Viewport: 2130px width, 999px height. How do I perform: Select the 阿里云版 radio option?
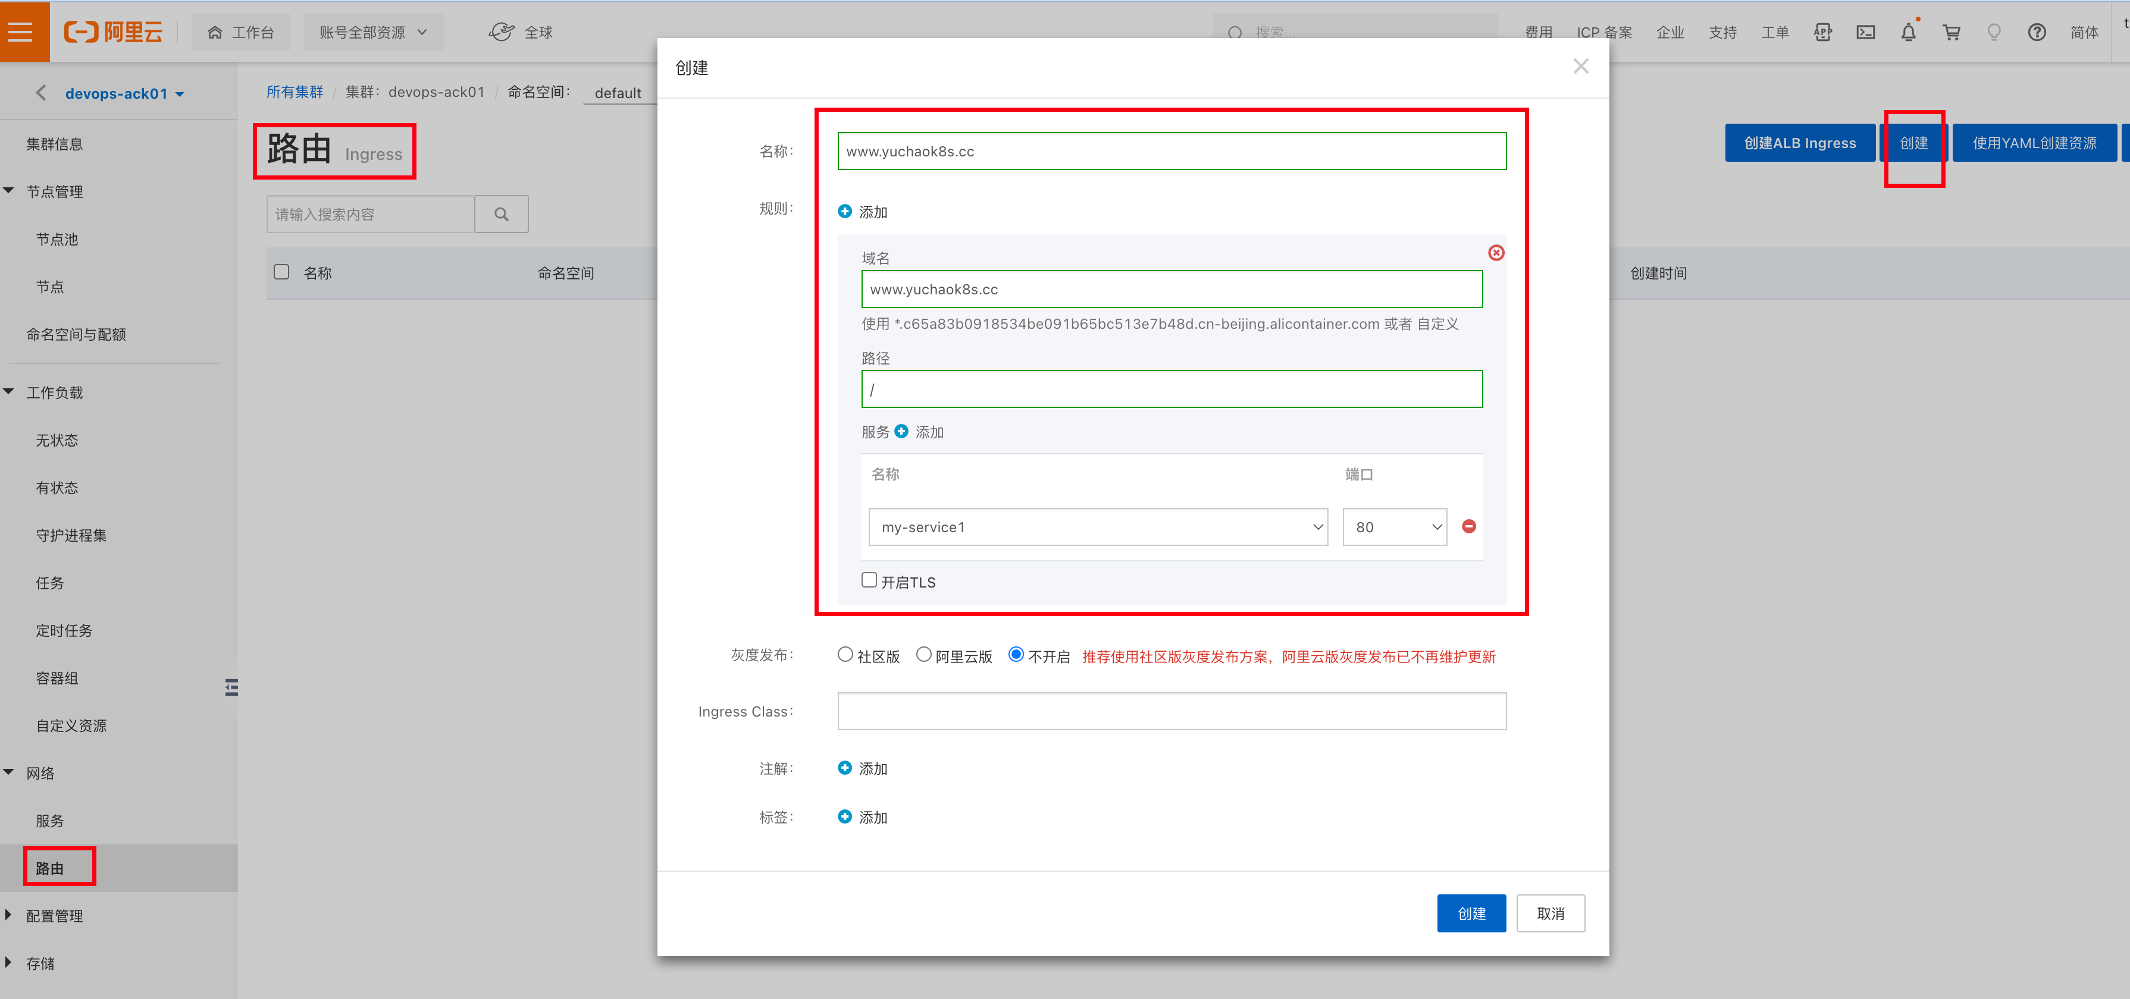(x=923, y=655)
